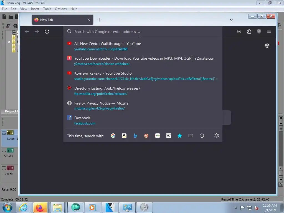
Task: Minimize audio track 2 height
Action: (4, 149)
